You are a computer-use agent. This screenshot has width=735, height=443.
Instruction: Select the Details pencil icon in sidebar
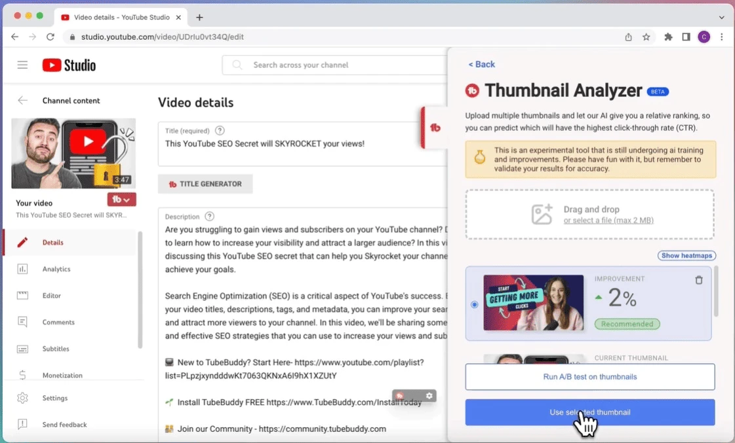click(x=22, y=242)
